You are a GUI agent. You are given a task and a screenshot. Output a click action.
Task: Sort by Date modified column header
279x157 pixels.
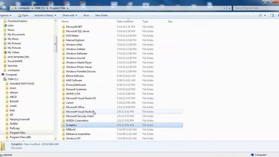pyautogui.click(x=125, y=21)
